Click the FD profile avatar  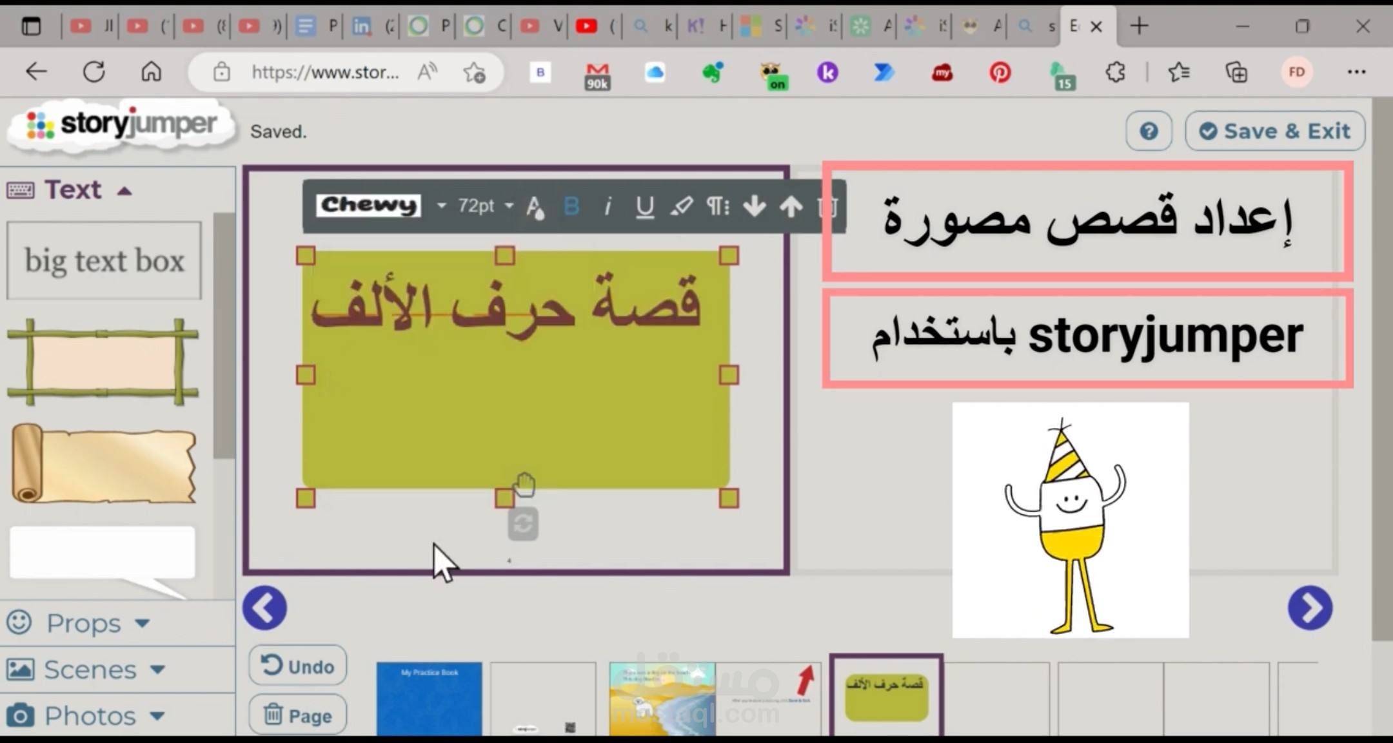tap(1297, 72)
